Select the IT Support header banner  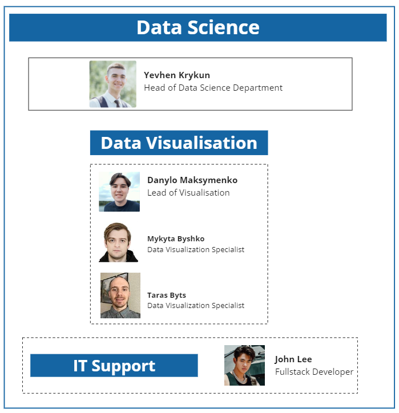pyautogui.click(x=114, y=366)
